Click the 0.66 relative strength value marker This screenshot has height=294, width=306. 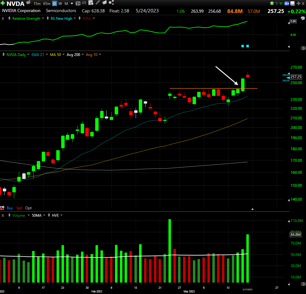pos(293,21)
